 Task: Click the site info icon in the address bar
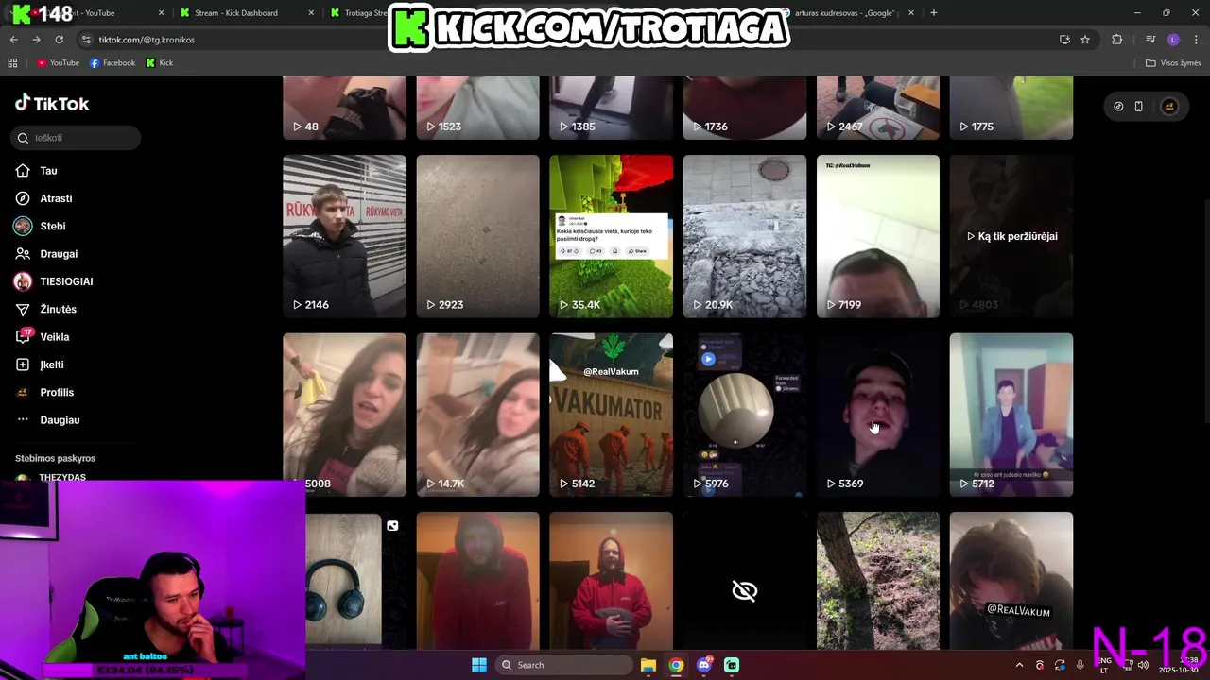click(86, 40)
